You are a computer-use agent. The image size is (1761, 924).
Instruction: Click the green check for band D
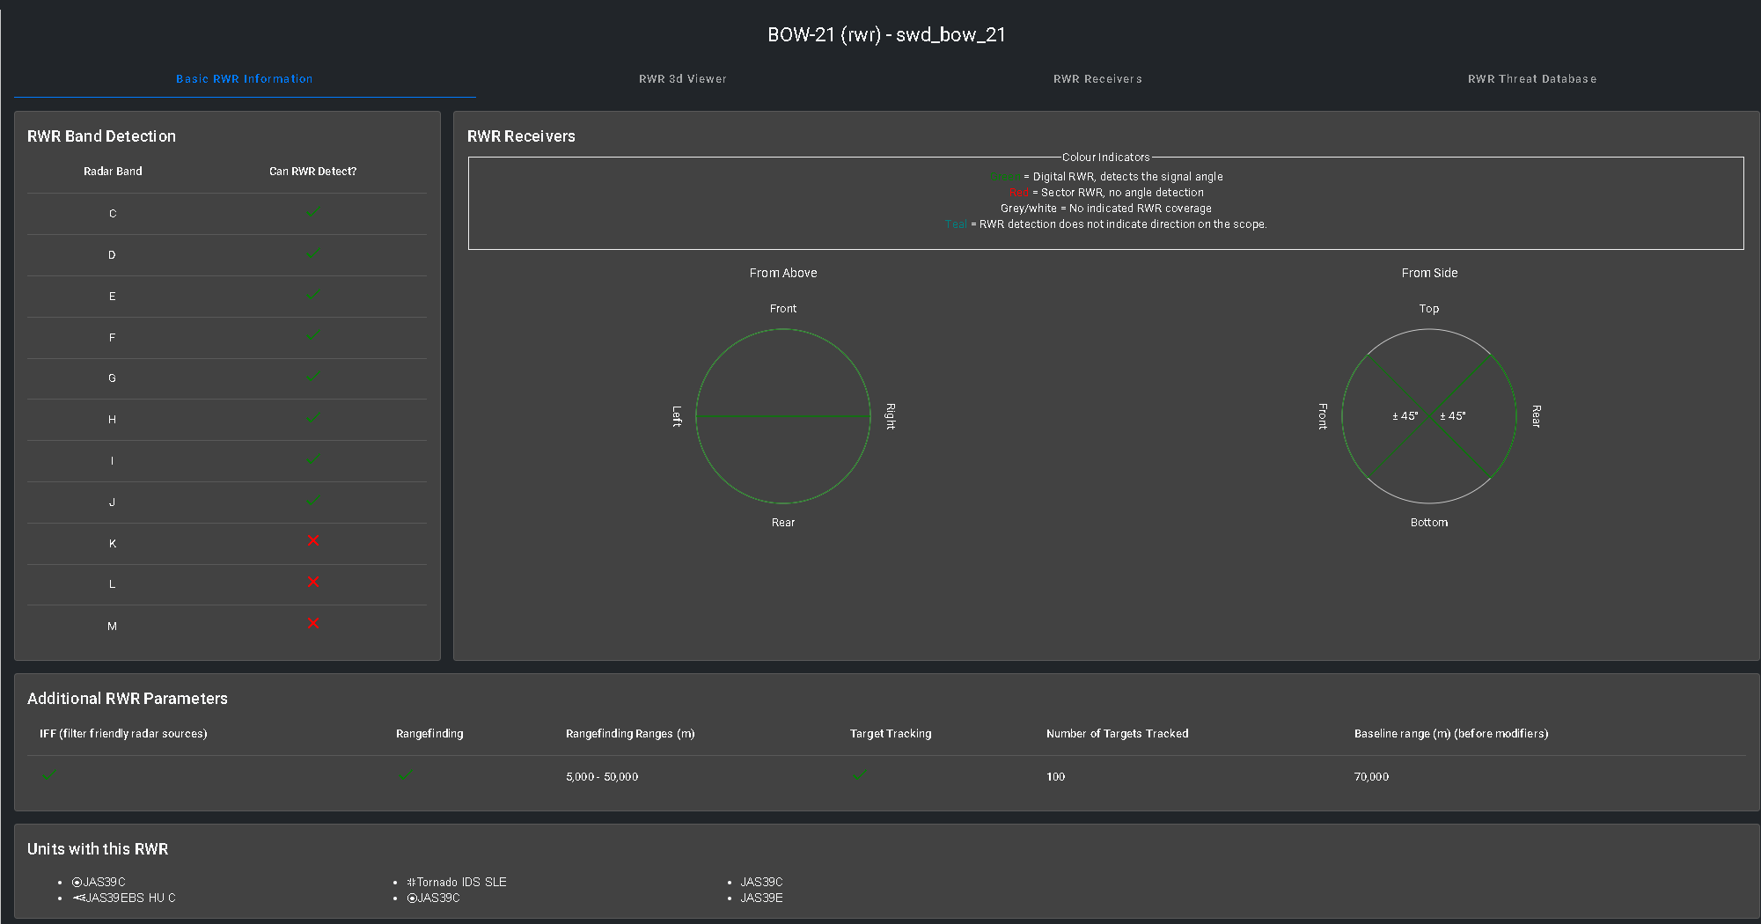[x=313, y=253]
